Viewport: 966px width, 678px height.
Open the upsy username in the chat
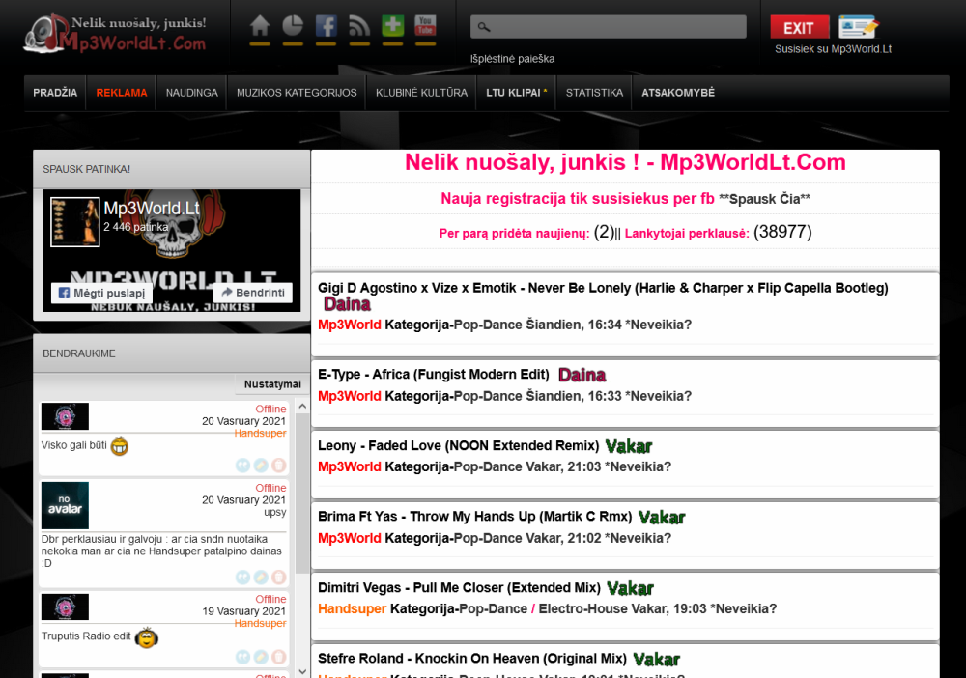click(x=274, y=512)
